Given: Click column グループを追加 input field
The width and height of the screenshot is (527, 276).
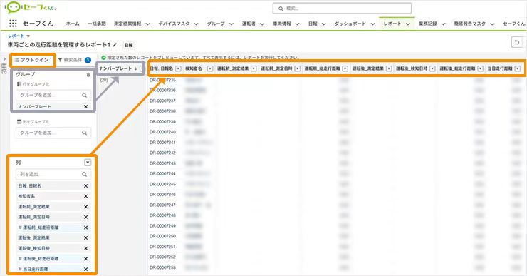Looking at the screenshot, I should 53,133.
